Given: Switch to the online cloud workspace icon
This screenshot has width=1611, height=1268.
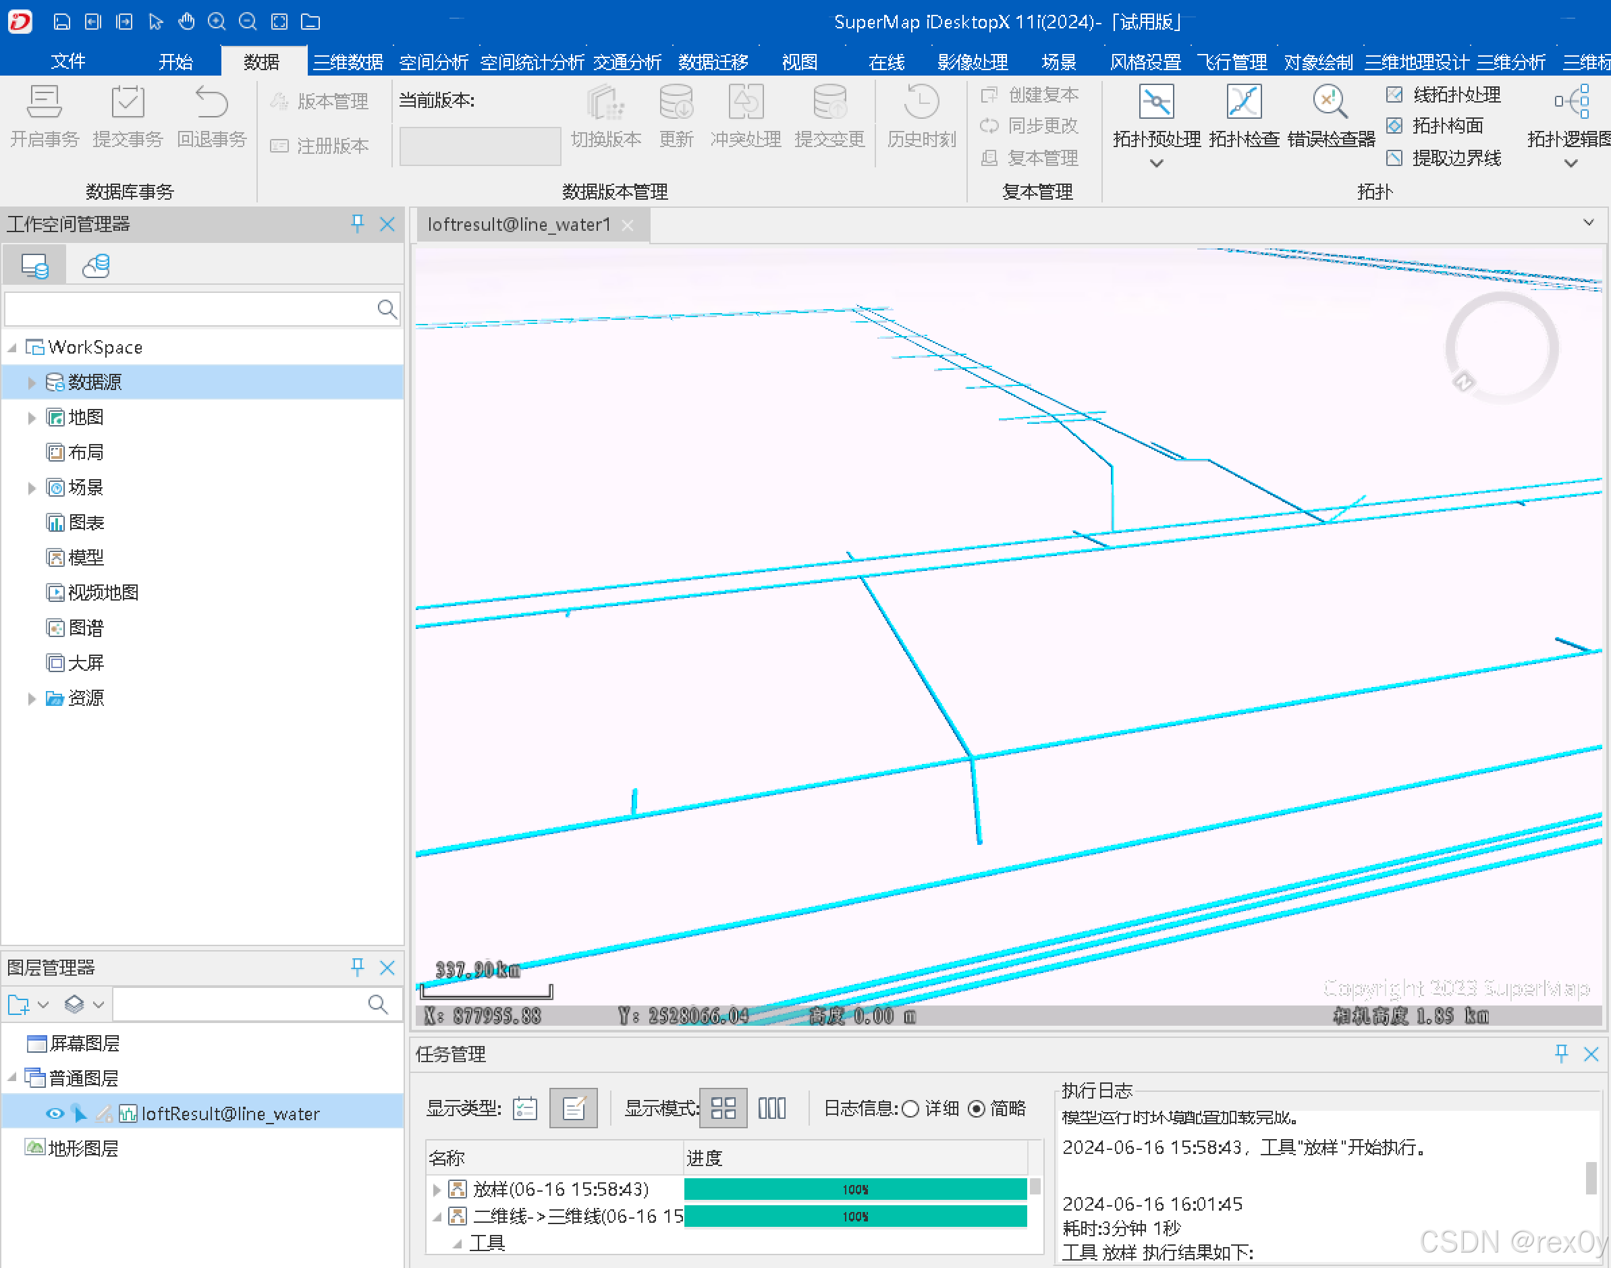Looking at the screenshot, I should 97,265.
